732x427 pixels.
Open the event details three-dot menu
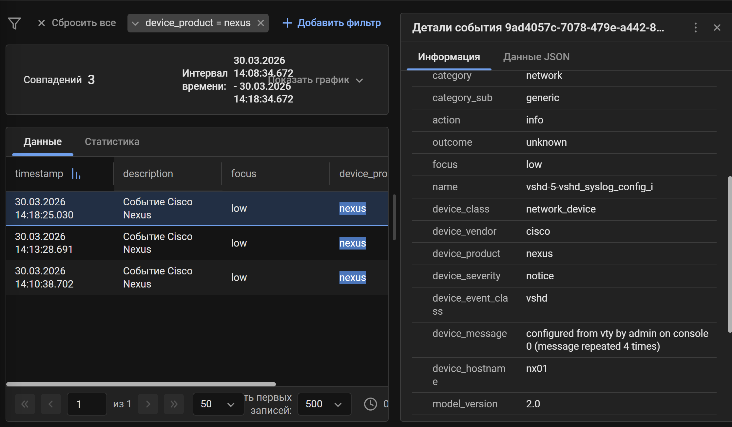click(x=695, y=28)
